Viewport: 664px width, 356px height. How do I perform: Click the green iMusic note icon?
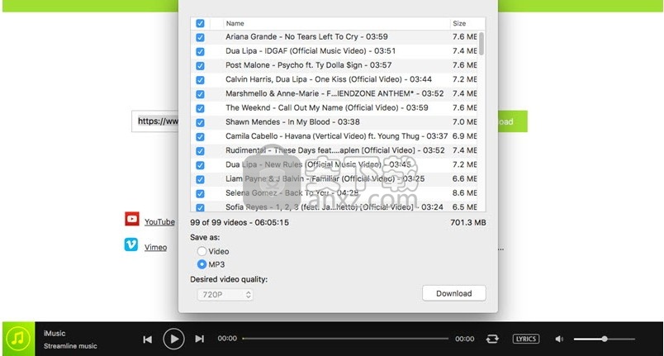point(18,339)
